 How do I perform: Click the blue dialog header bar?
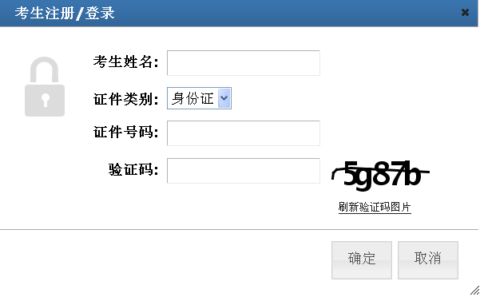(240, 14)
